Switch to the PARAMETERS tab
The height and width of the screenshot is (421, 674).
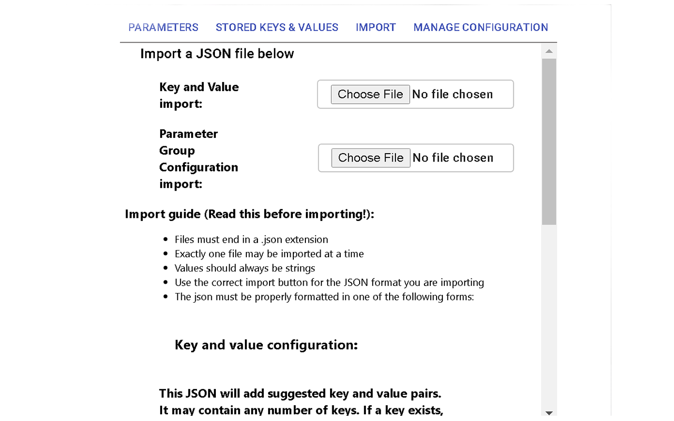coord(163,27)
